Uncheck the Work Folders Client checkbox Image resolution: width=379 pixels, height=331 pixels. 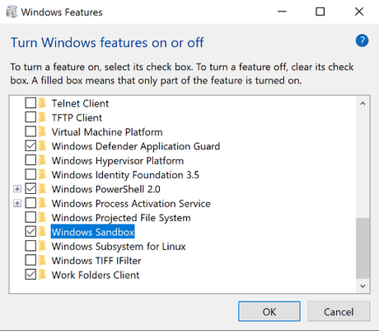pos(30,275)
